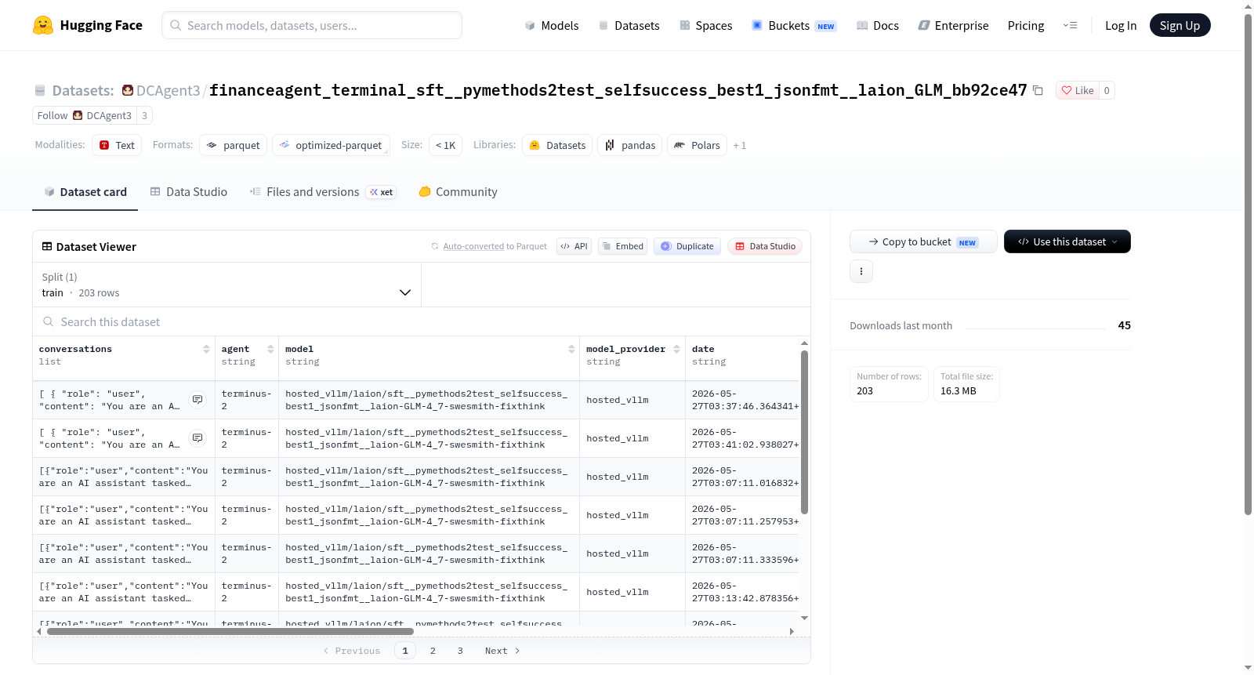Screen dimensions: 1254x675
Task: Click Log In
Action: 1121,25
